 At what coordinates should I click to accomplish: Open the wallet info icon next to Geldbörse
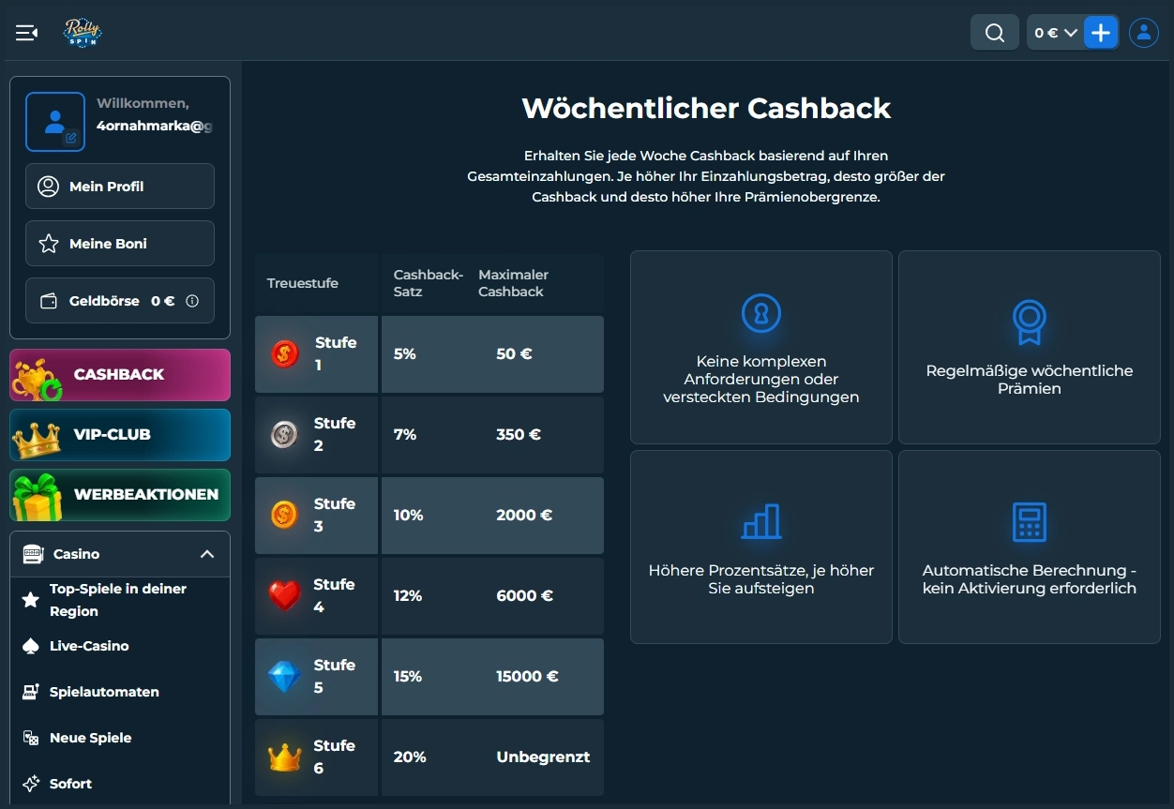(192, 301)
